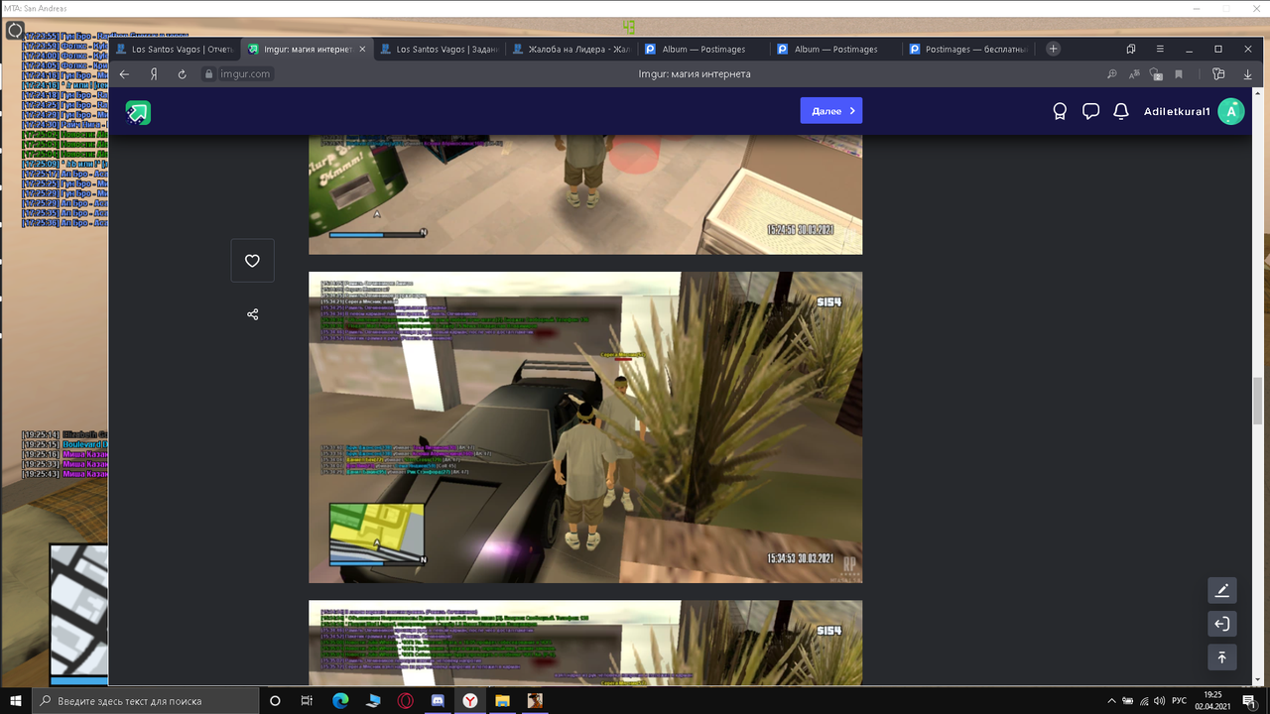Open the browser collections icon
This screenshot has height=714, width=1270.
point(1219,74)
